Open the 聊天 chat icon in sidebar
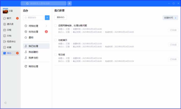The height and width of the screenshot is (109, 181). coord(5,18)
